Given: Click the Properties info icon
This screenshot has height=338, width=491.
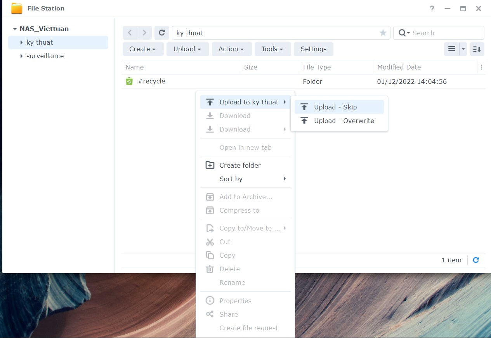Looking at the screenshot, I should (210, 301).
